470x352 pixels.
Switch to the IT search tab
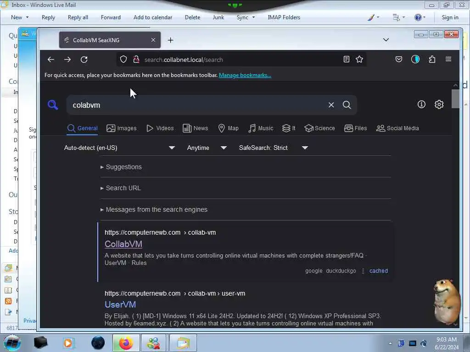(289, 128)
